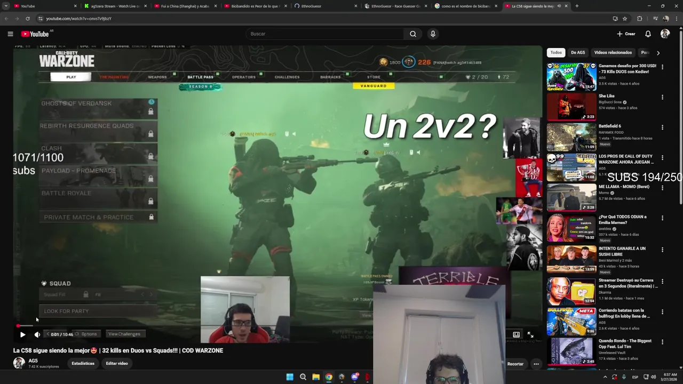Open the taskbar clock showing 6:57 AM
Image resolution: width=683 pixels, height=384 pixels.
coord(670,377)
